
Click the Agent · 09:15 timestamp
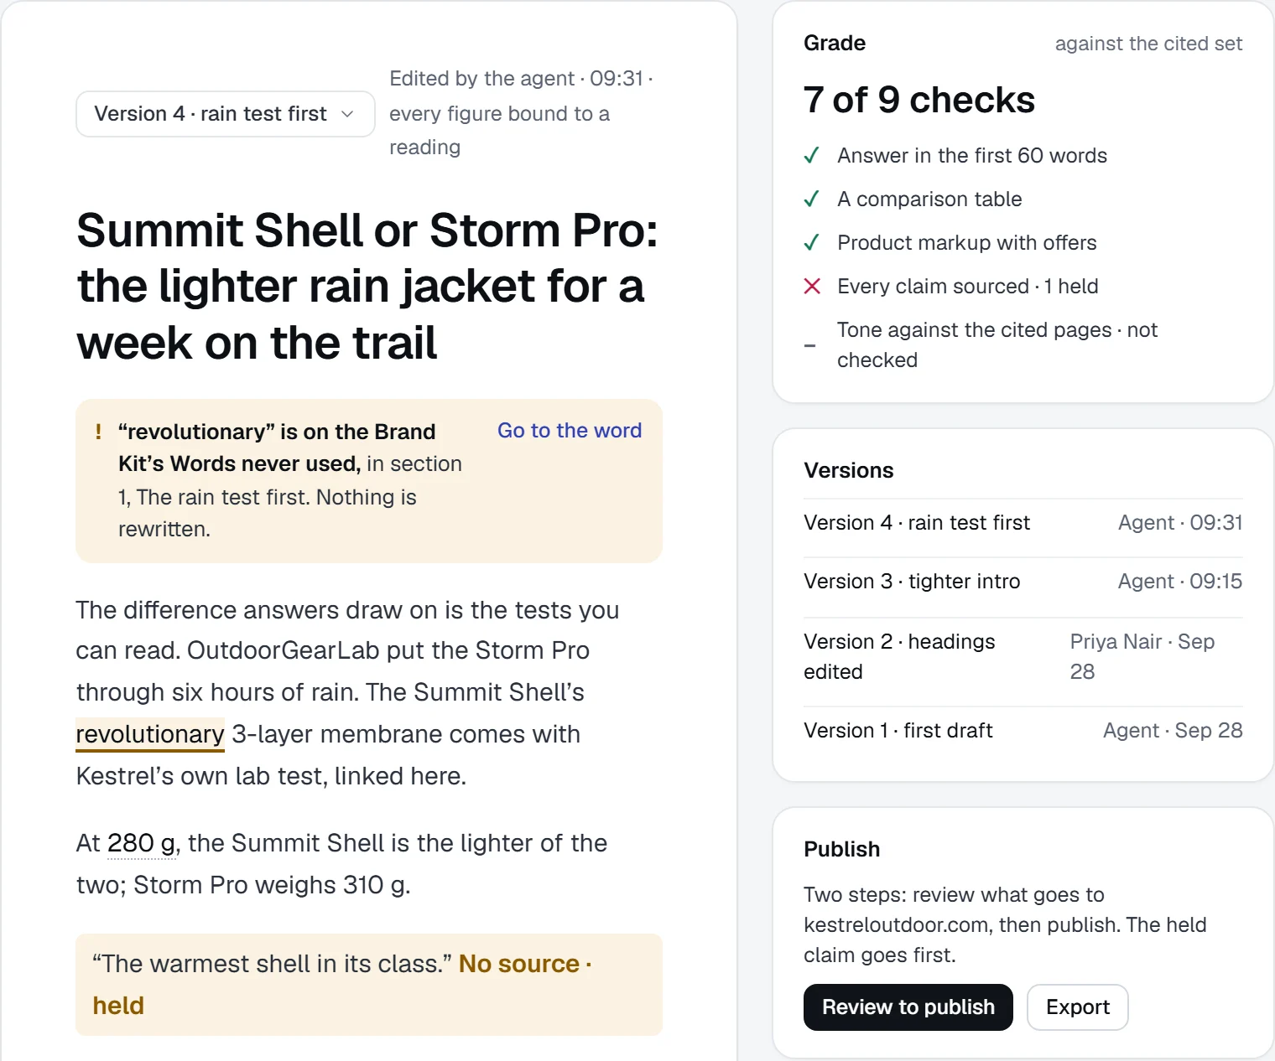(1180, 582)
